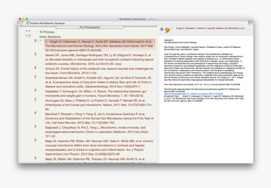Click the note icon beside Angelakis entry
The image size is (271, 188).
pyautogui.click(x=35, y=90)
